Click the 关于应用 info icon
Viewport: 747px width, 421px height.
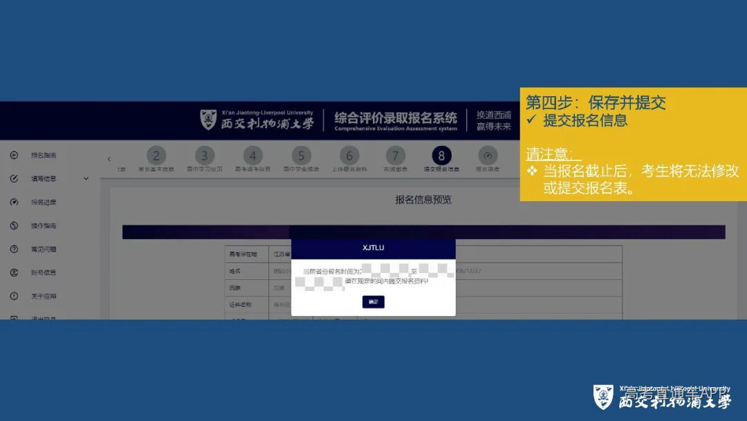(x=14, y=296)
